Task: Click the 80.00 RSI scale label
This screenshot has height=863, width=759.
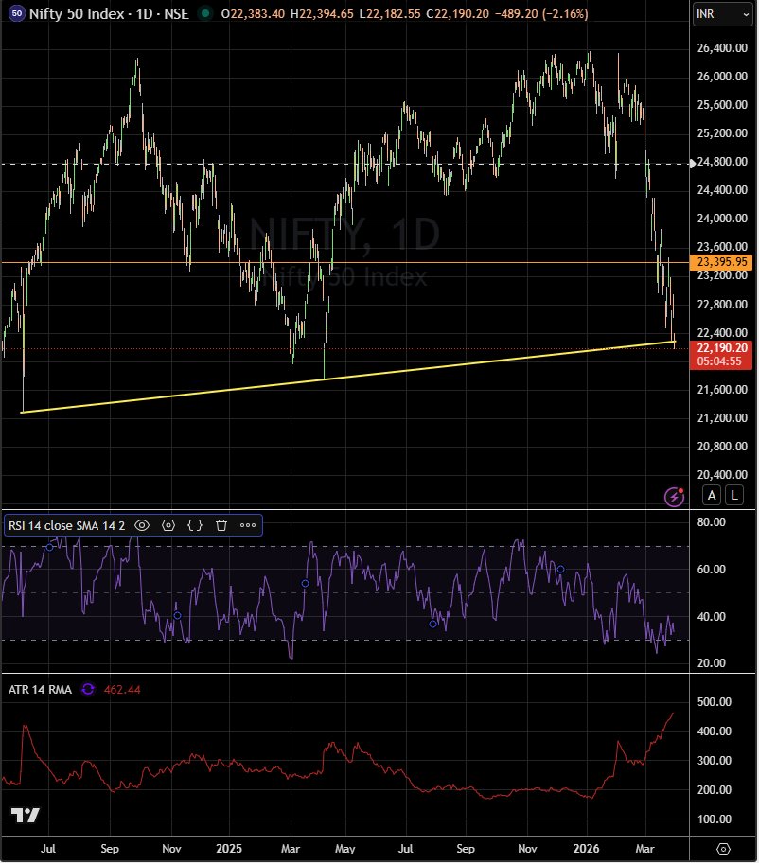Action: [x=711, y=521]
